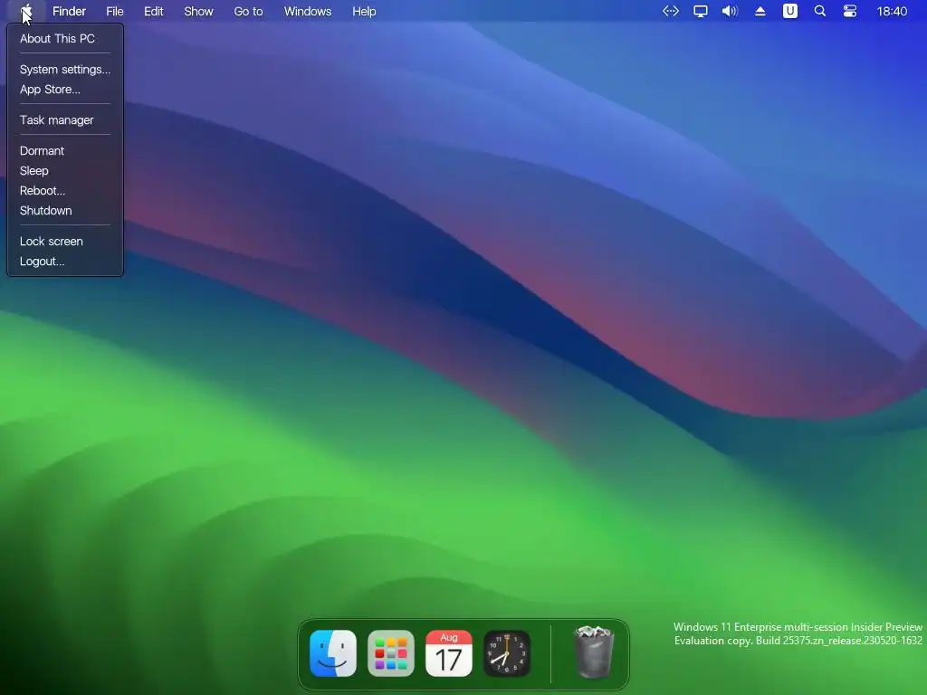The height and width of the screenshot is (695, 927).
Task: Open the Spotlight search magnifier icon
Action: coord(820,11)
